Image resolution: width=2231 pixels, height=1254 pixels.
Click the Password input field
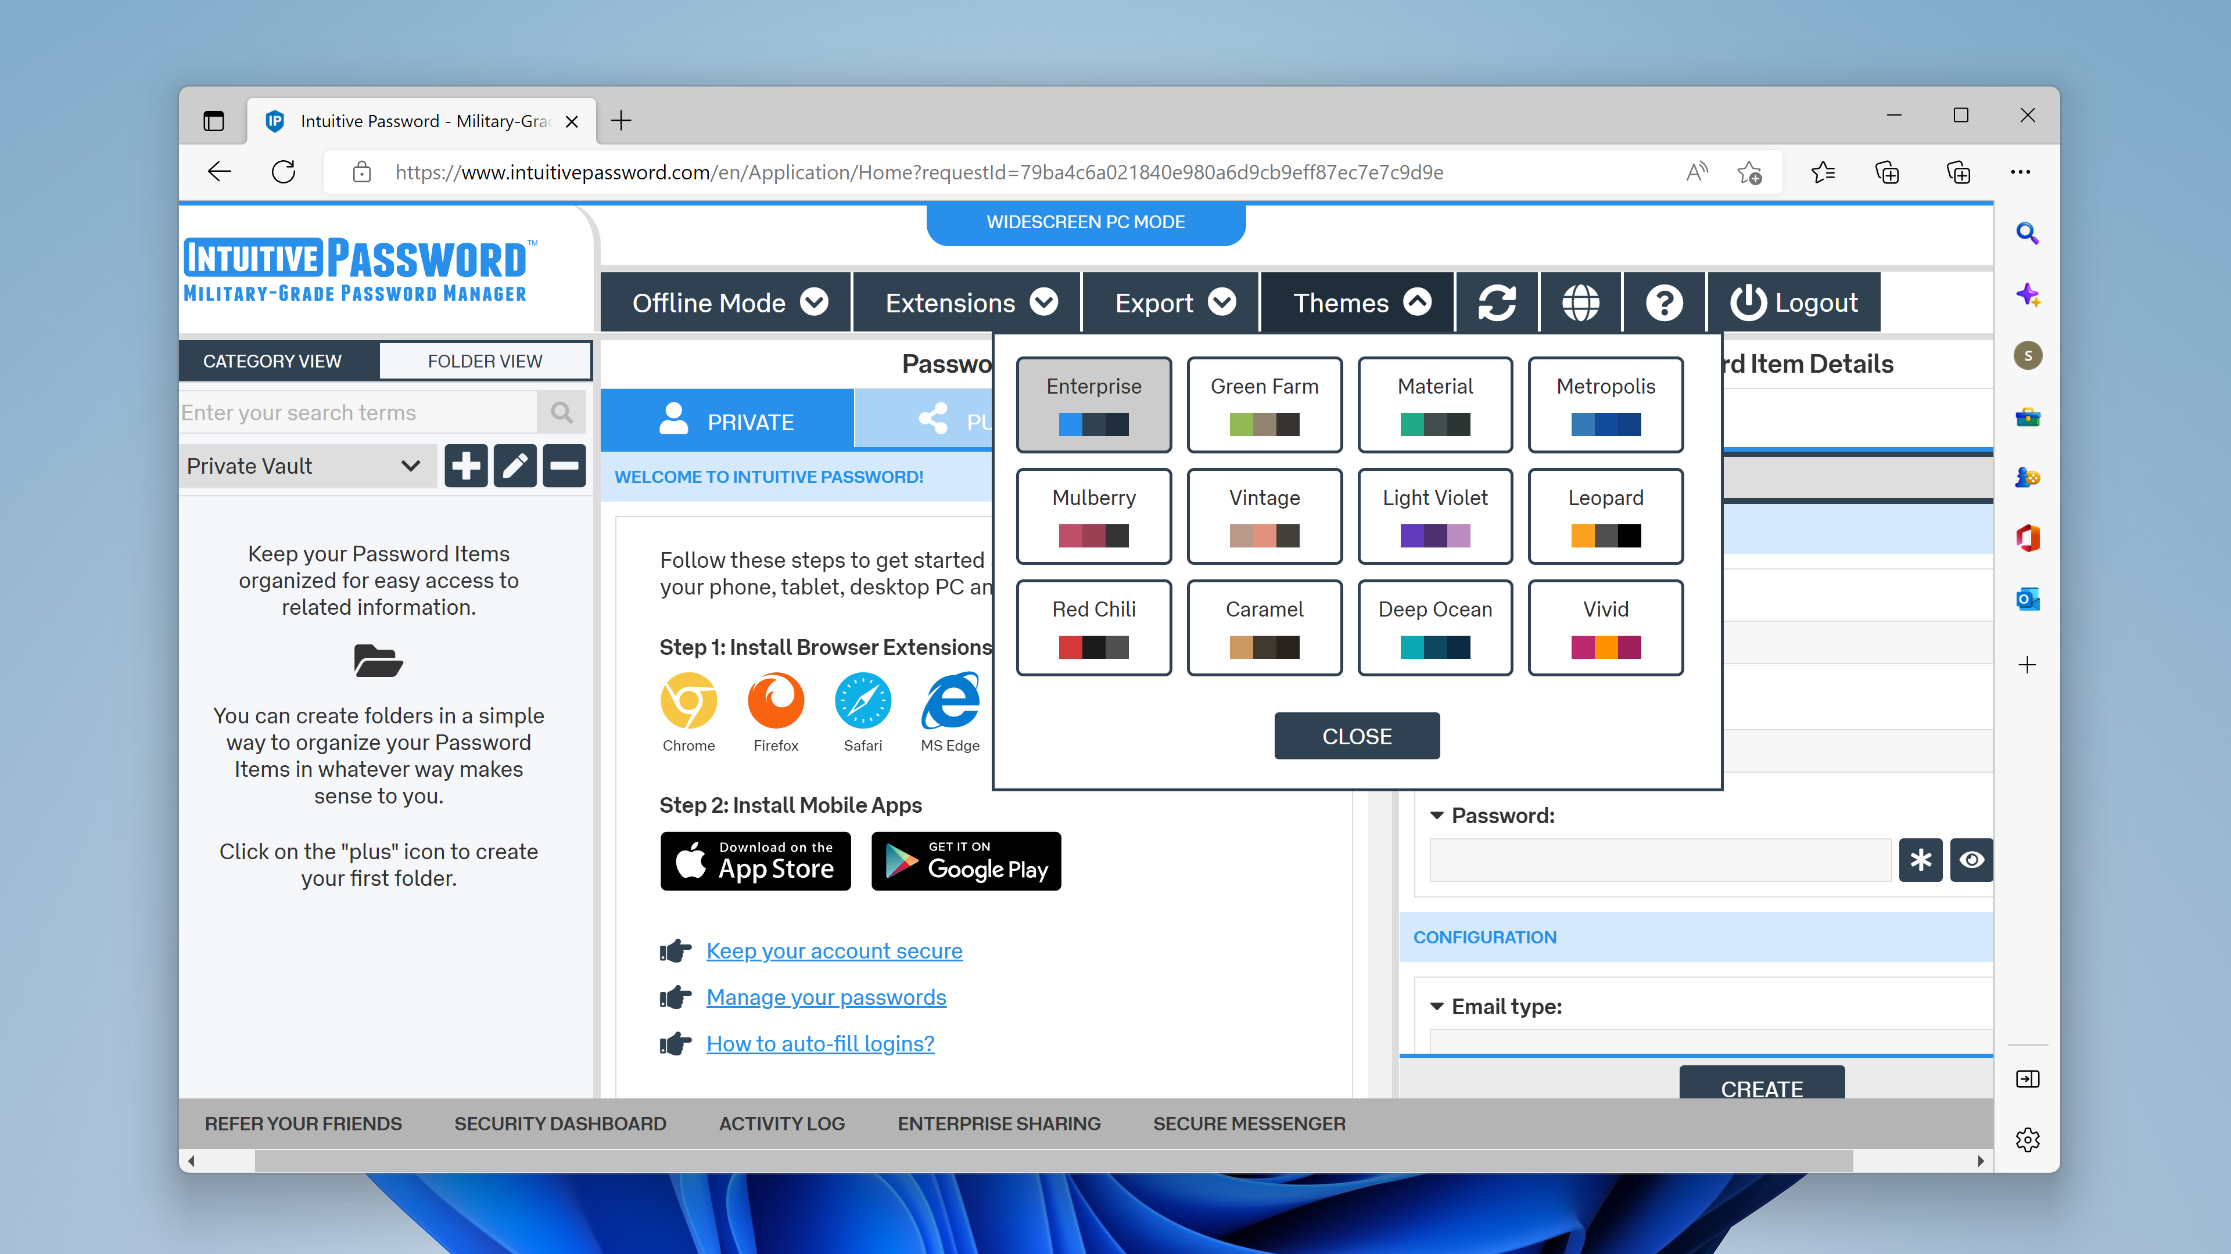coord(1660,859)
